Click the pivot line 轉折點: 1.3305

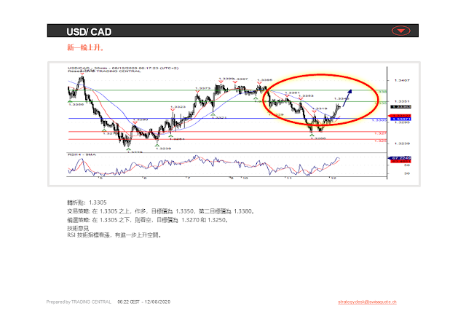click(x=87, y=203)
